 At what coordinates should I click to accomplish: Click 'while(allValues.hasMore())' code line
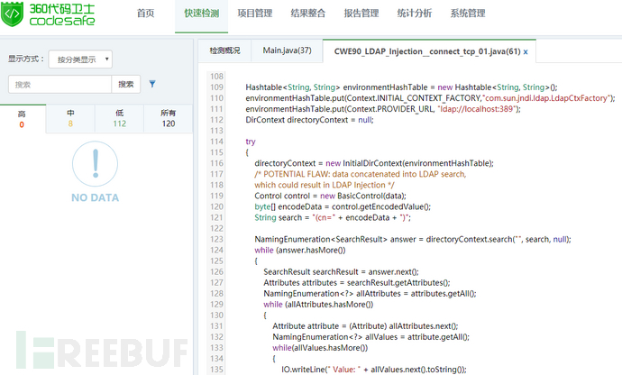tap(320, 348)
